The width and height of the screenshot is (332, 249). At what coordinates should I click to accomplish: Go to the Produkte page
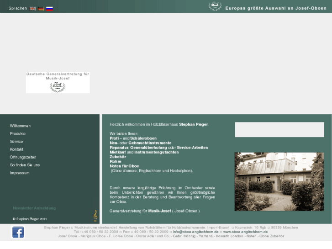pyautogui.click(x=17, y=134)
